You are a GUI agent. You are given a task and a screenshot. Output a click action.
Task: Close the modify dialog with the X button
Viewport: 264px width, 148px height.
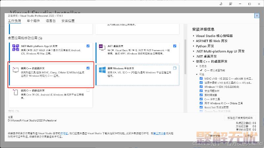(x=257, y=16)
